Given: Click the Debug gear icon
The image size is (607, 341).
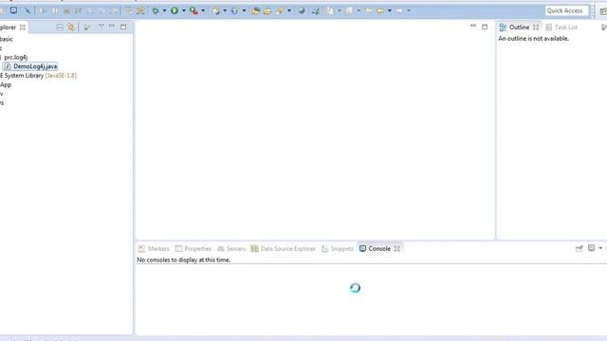Looking at the screenshot, I should (x=156, y=10).
